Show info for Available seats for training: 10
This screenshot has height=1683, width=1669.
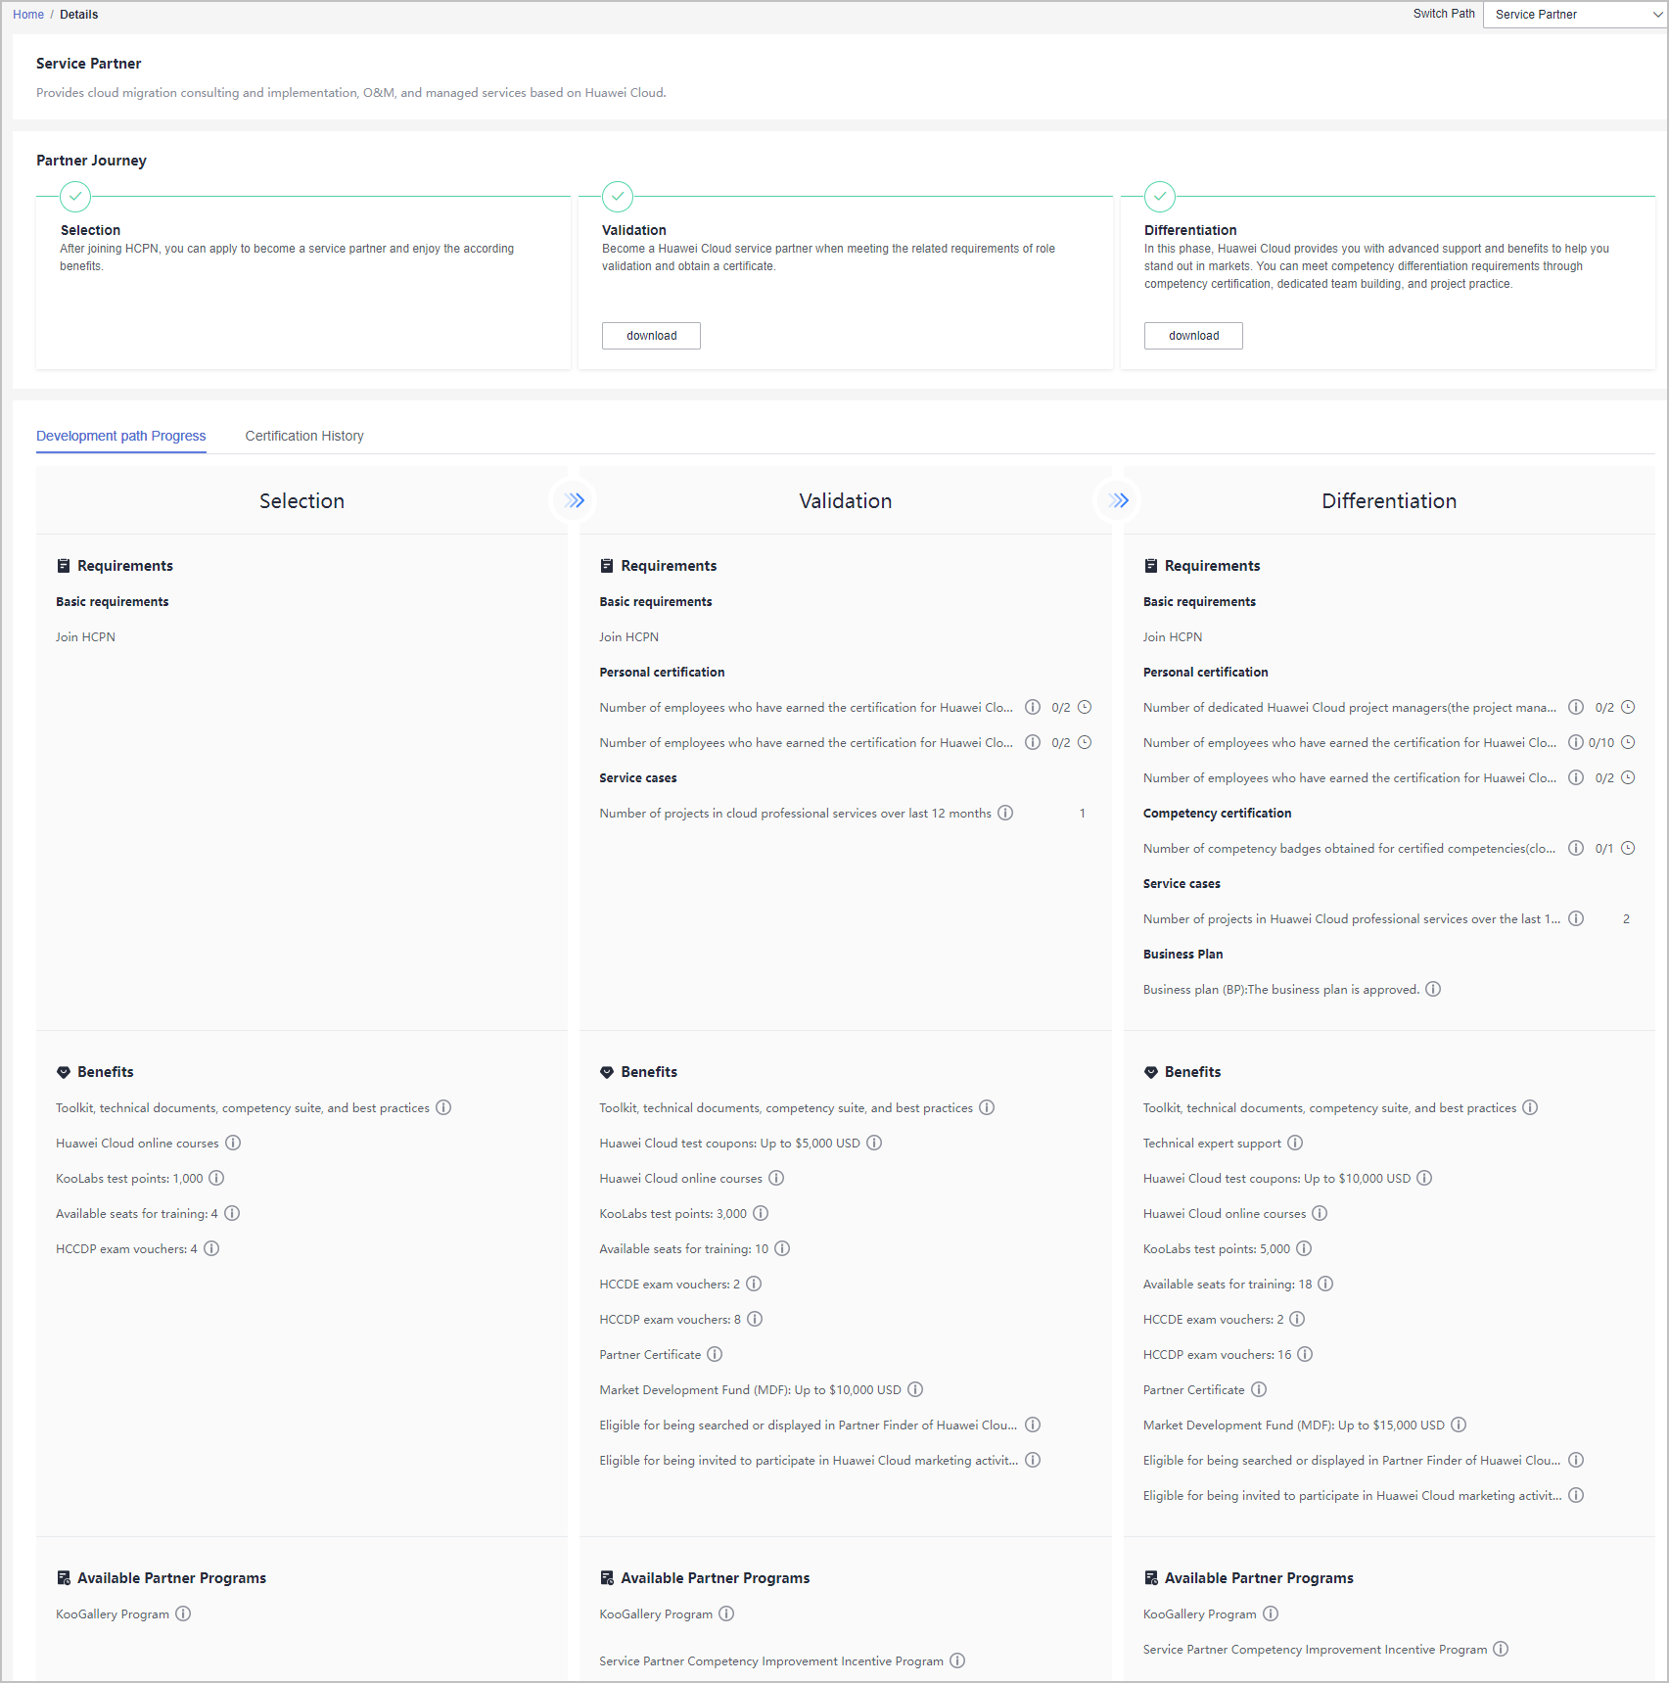pos(782,1248)
